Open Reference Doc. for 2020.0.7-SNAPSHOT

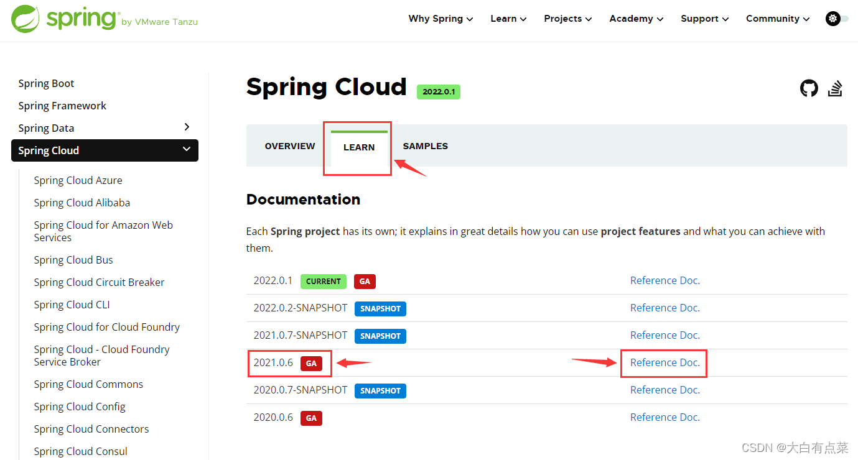(x=665, y=390)
